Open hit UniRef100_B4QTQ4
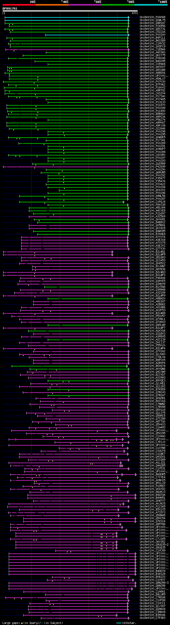 click(152, 495)
